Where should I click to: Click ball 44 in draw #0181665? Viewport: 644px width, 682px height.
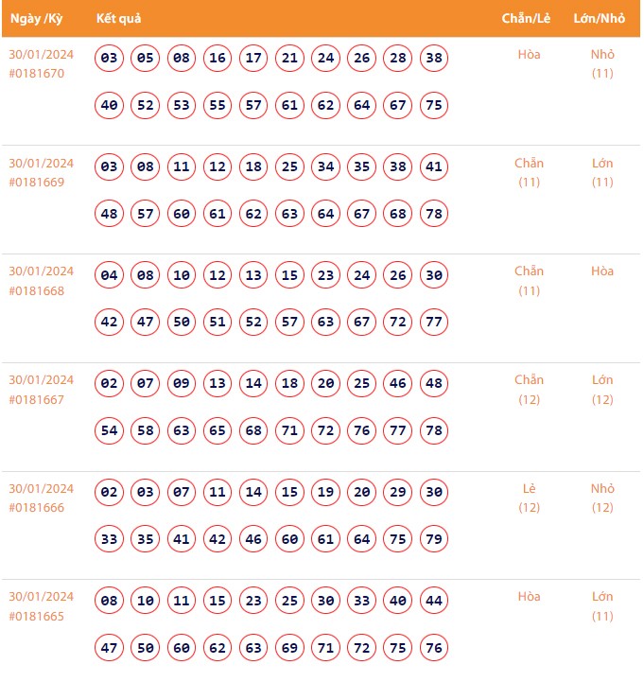click(434, 602)
